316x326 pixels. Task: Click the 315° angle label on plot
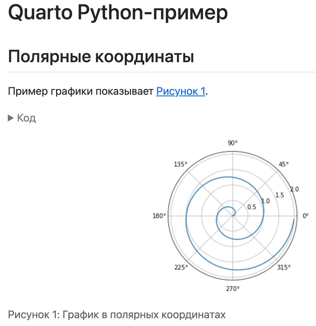[284, 267]
